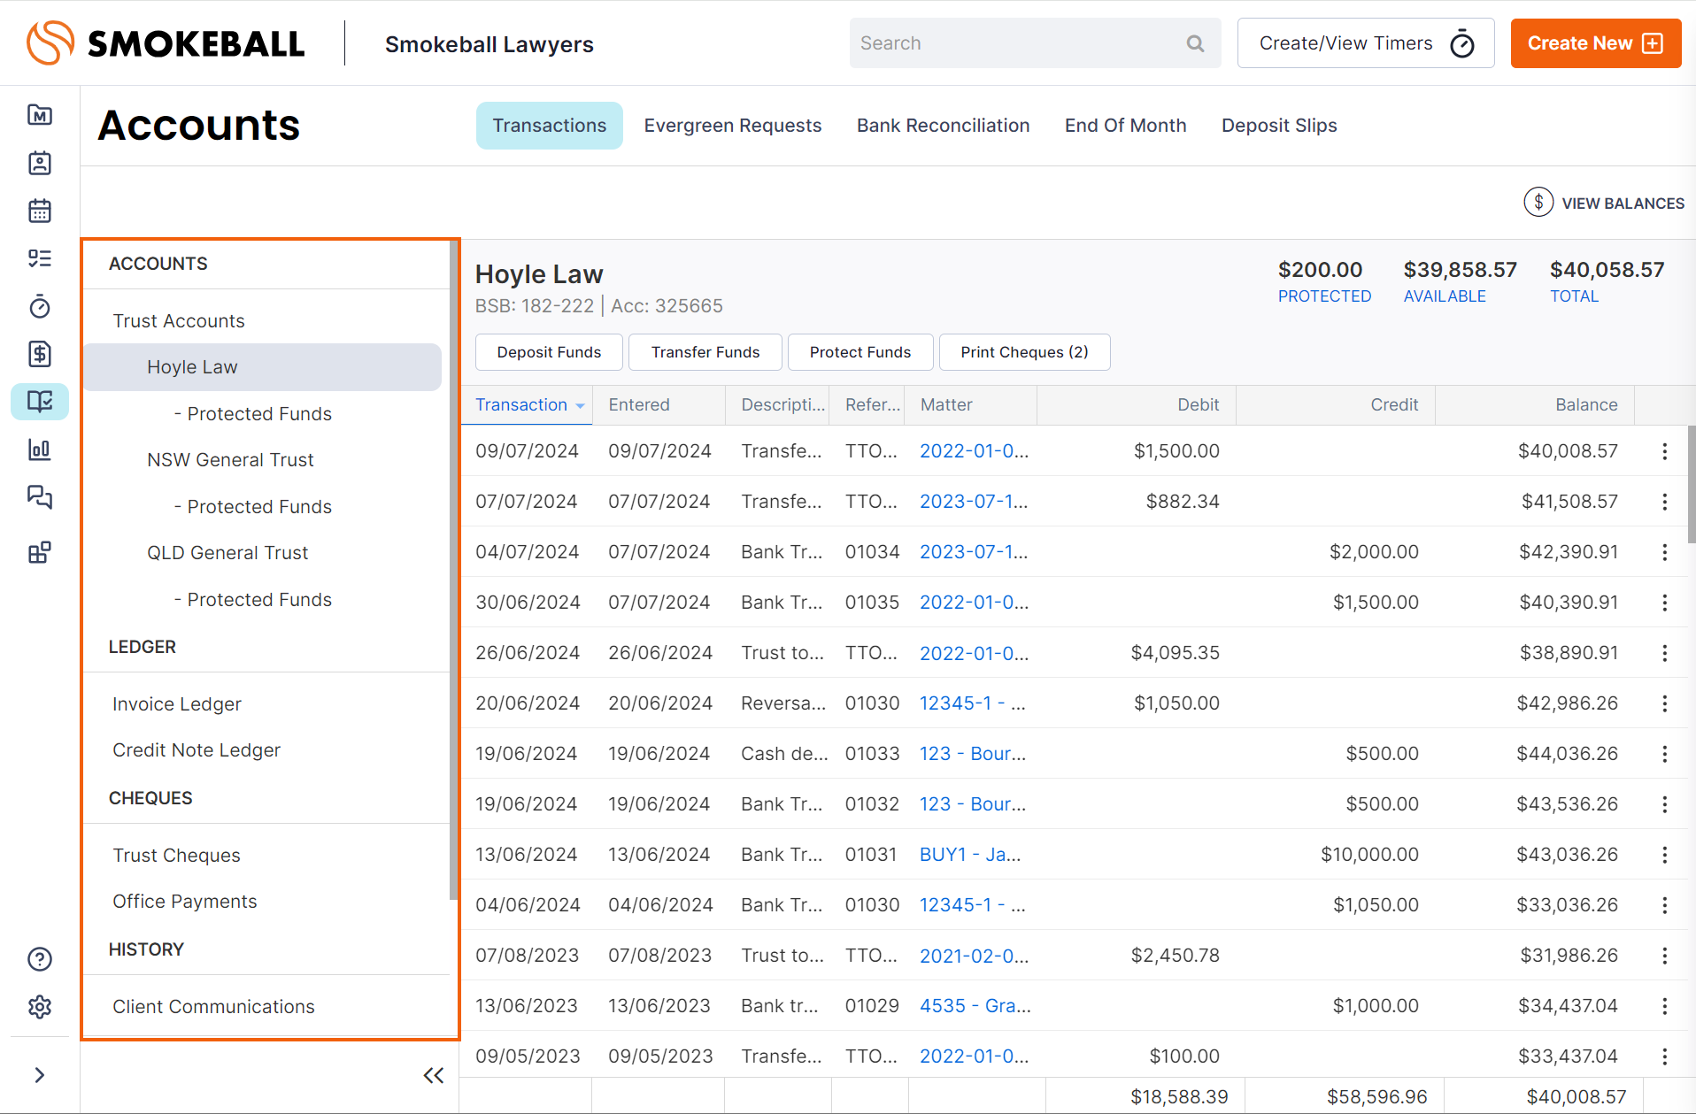Image resolution: width=1696 pixels, height=1114 pixels.
Task: Switch to Evergreen Requests tab
Action: coord(733,126)
